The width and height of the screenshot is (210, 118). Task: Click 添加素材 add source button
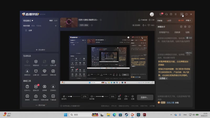coord(40,50)
